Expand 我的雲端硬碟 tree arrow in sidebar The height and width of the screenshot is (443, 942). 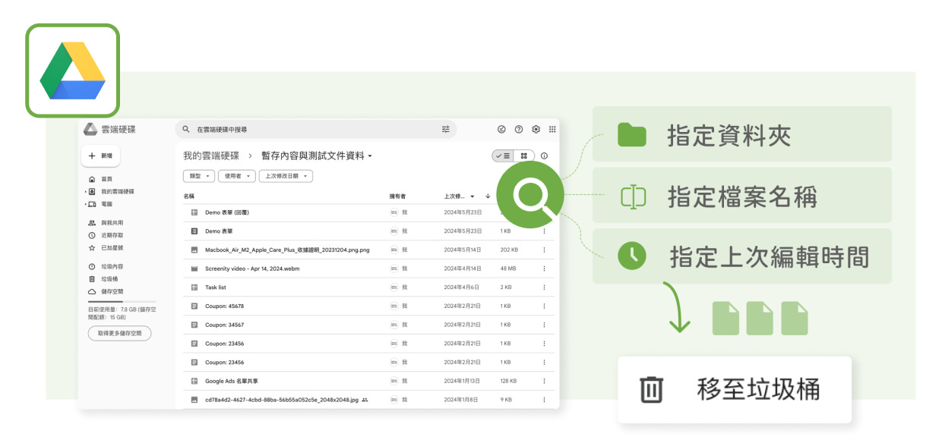point(86,192)
